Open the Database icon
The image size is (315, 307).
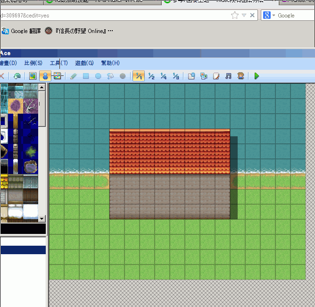pos(191,76)
